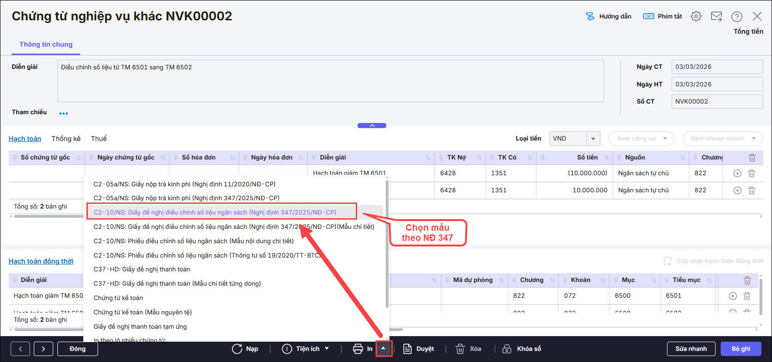Open the Hướng dẫn guide link
772x362 pixels.
608,17
